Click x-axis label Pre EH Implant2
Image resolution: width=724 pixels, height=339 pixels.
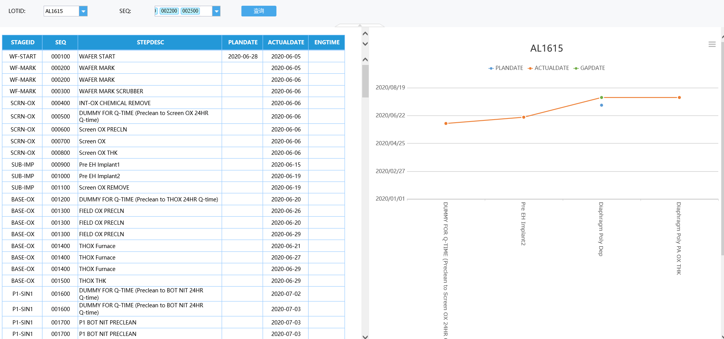pos(523,224)
